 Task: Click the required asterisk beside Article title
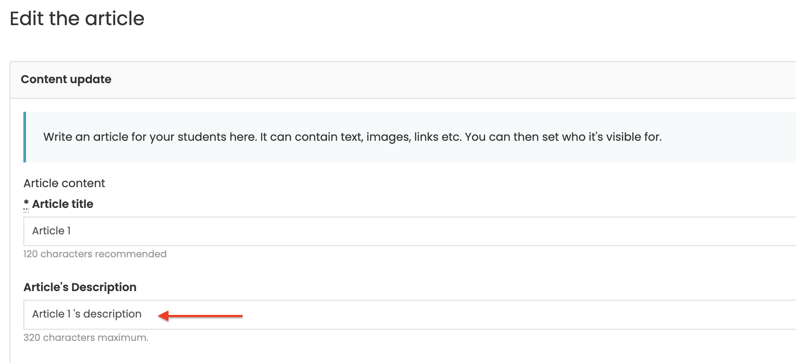(26, 204)
